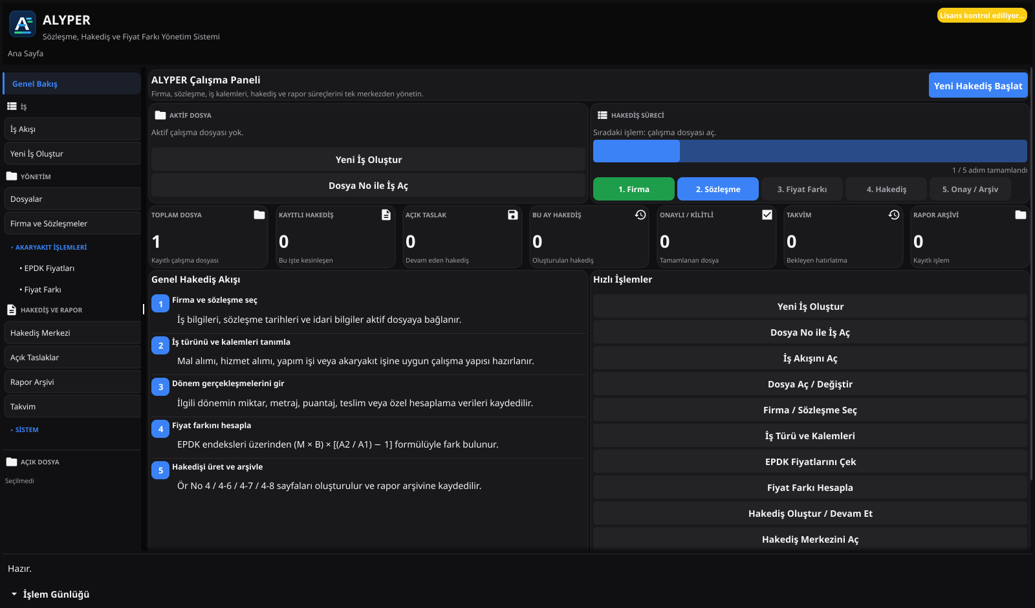The width and height of the screenshot is (1035, 608).
Task: Expand the AKARYAKIT İŞLEMLERİ sidebar group
Action: (49, 247)
